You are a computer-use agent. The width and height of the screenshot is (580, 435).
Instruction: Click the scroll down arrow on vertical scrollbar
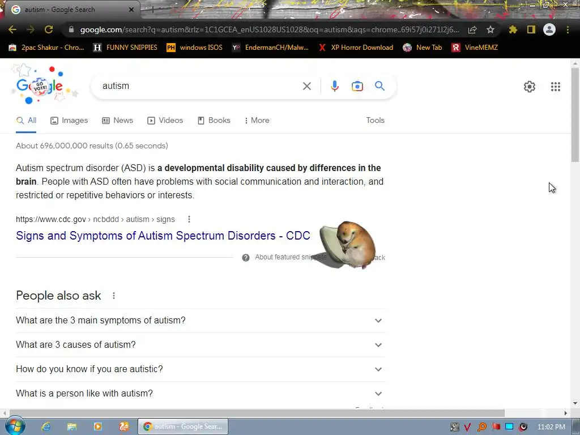[x=575, y=403]
